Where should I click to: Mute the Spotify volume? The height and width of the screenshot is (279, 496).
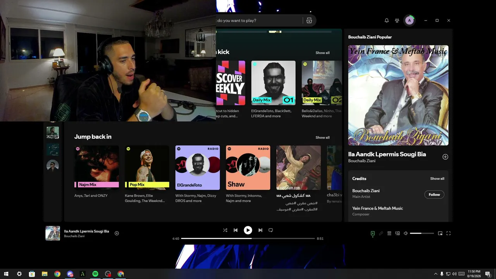pyautogui.click(x=406, y=233)
